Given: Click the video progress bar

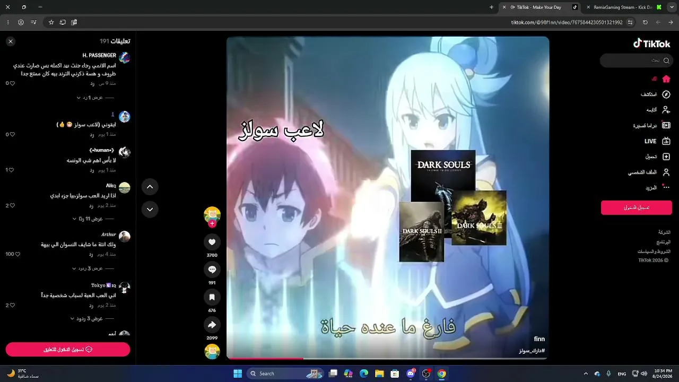Looking at the screenshot, I should 388,358.
